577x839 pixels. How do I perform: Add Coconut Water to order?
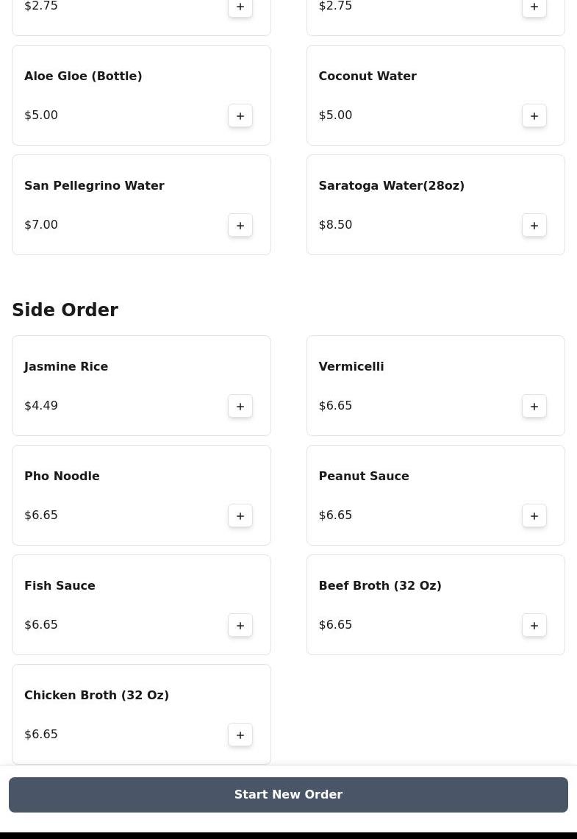pos(534,115)
